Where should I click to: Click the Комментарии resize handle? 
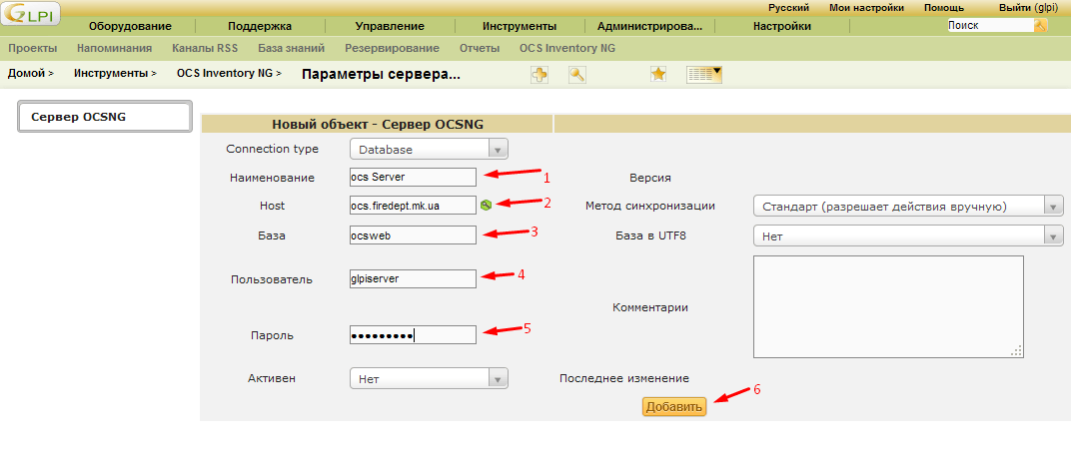(1016, 350)
